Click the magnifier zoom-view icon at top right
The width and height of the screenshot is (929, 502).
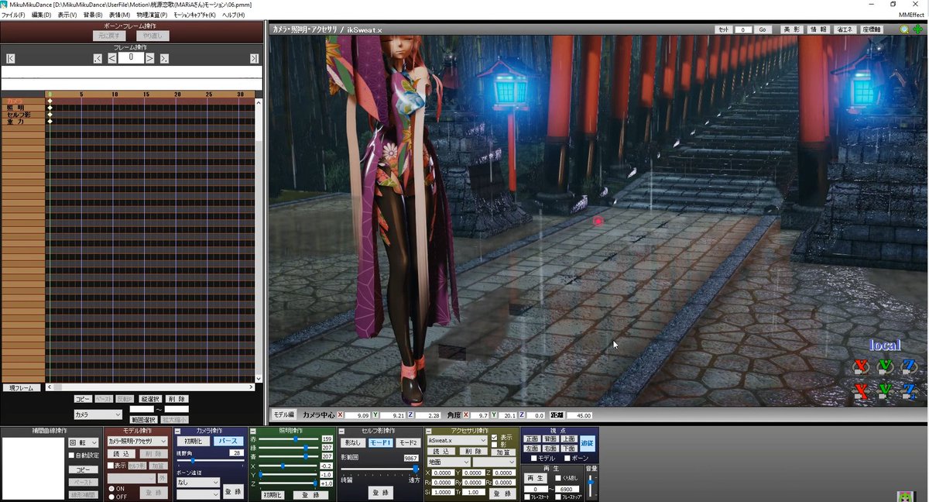tap(904, 29)
